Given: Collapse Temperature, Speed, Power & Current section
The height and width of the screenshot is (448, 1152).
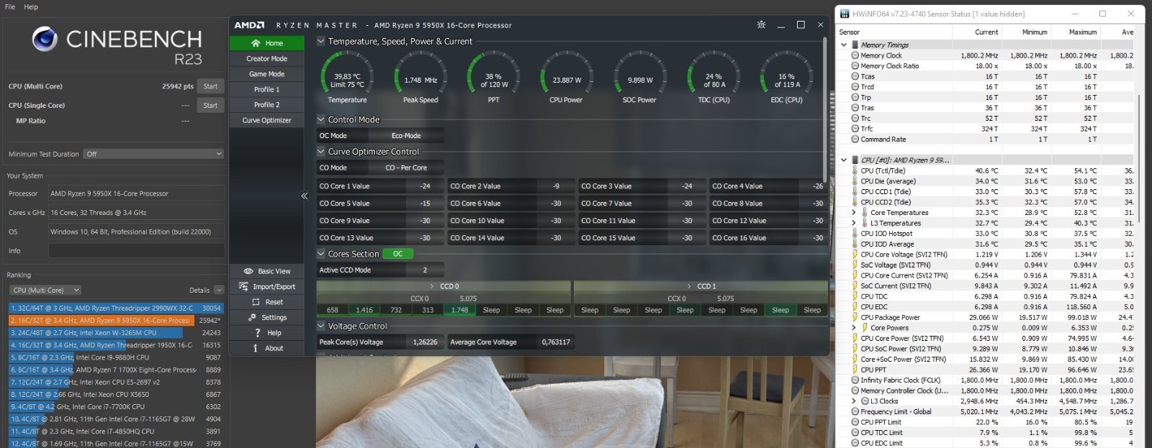Looking at the screenshot, I should pos(321,42).
